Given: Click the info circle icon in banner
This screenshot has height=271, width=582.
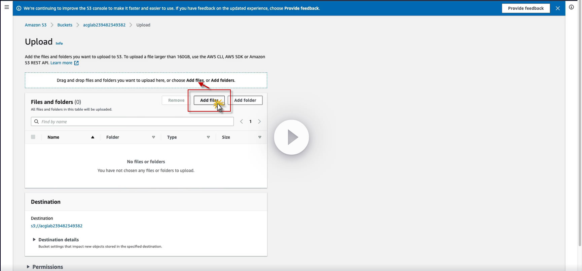Looking at the screenshot, I should [x=19, y=8].
